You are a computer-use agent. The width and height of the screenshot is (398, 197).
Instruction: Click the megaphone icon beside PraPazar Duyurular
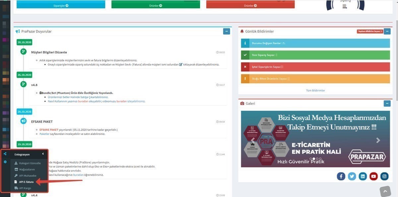pyautogui.click(x=18, y=32)
